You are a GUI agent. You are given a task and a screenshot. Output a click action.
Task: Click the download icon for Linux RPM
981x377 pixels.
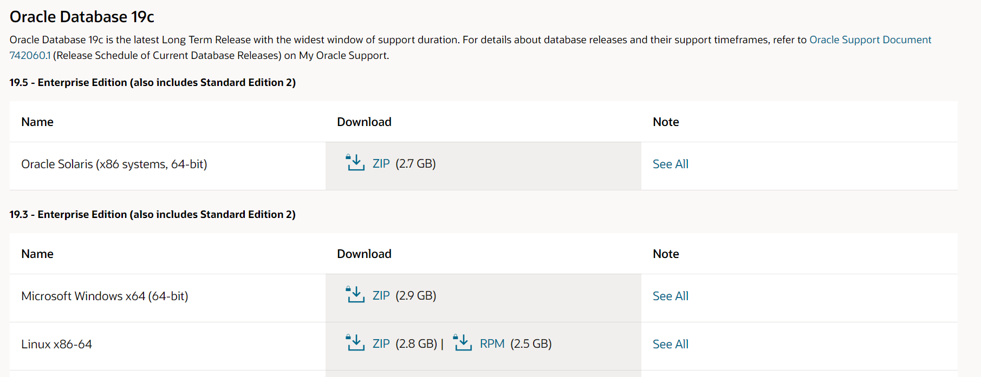click(463, 342)
